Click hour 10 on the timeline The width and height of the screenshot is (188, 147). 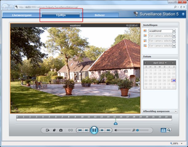[82, 117]
